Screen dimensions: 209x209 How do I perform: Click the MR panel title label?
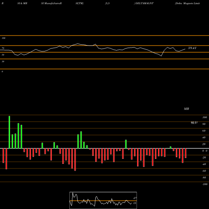tap(186, 109)
